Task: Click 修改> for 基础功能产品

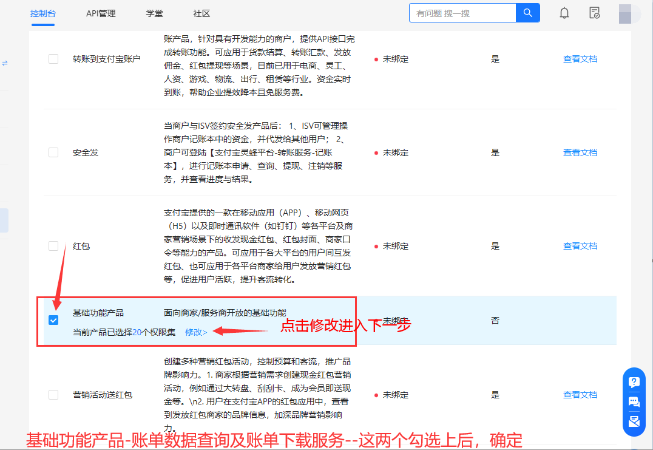Action: 196,332
